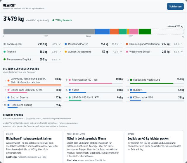Expand the Möbel und Platten chevron
187x163 pixels.
coord(121,44)
